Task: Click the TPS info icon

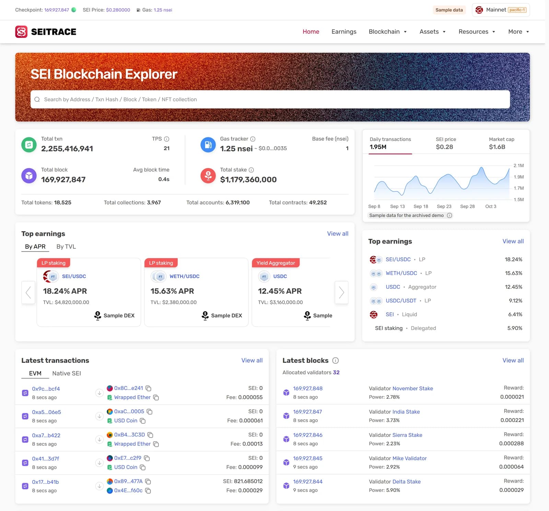Action: coord(167,139)
